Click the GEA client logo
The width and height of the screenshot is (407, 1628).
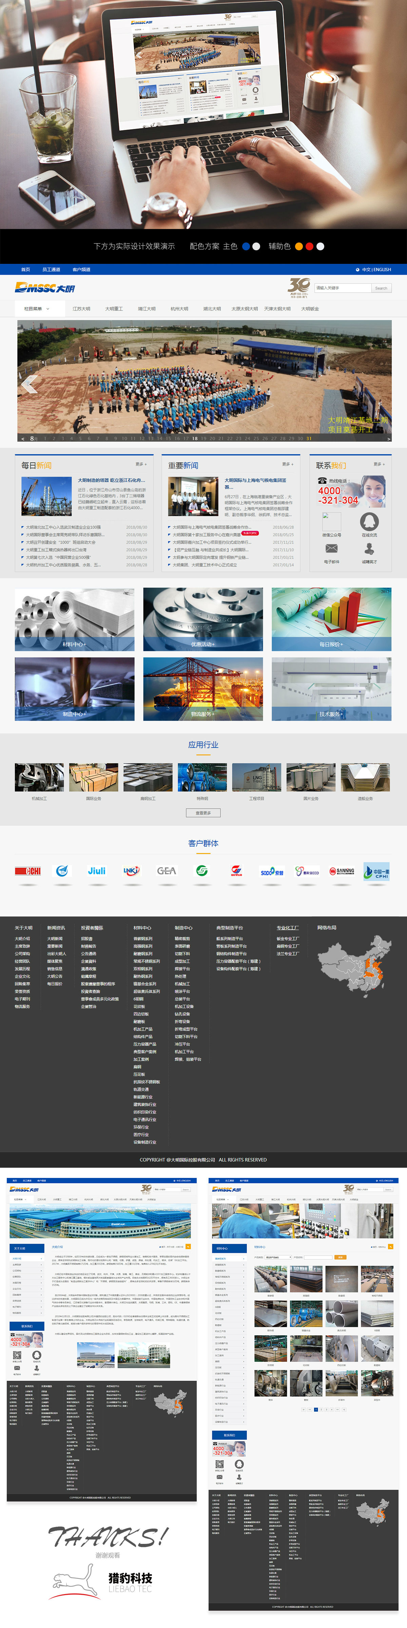(x=166, y=871)
